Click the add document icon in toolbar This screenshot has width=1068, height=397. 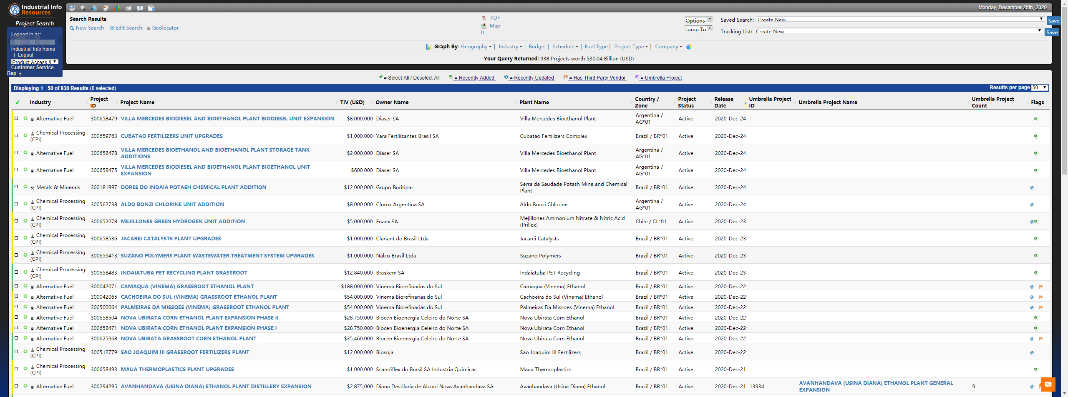click(x=151, y=8)
